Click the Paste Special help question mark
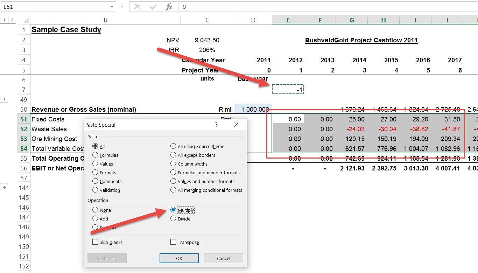The width and height of the screenshot is (478, 273). click(x=216, y=125)
